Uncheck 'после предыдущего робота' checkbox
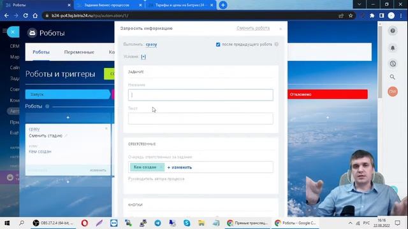 pyautogui.click(x=218, y=45)
